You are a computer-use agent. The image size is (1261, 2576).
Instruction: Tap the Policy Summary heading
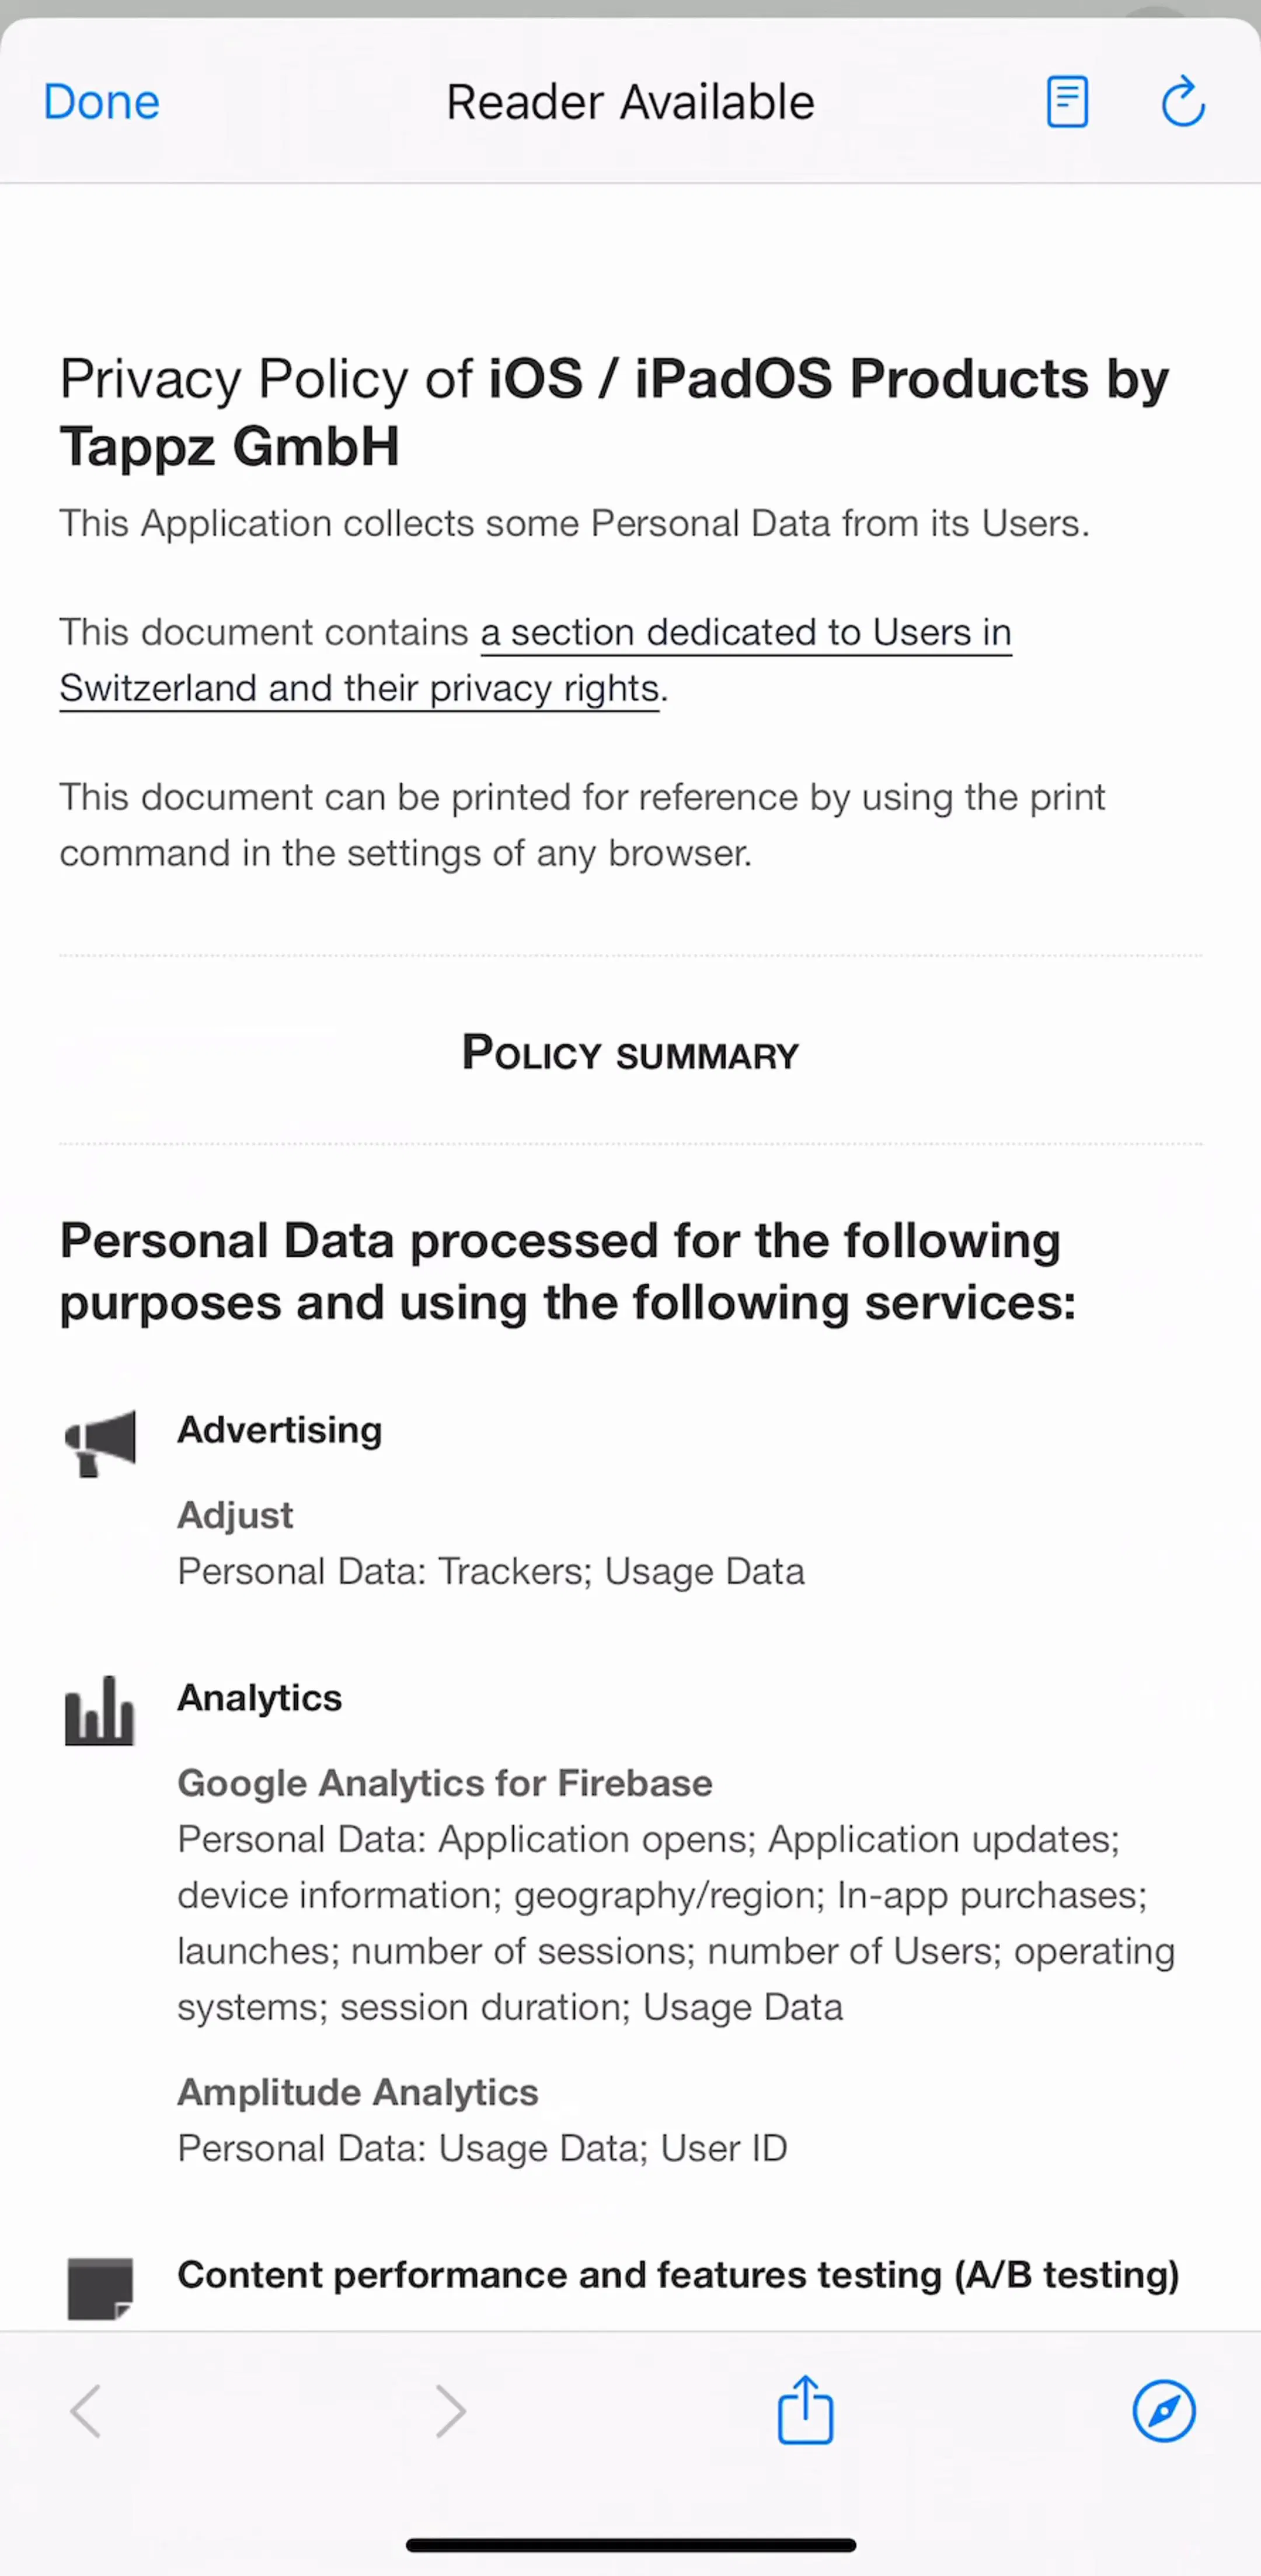(630, 1053)
